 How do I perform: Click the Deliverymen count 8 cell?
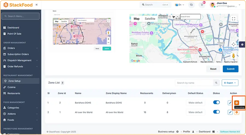coord(167,112)
